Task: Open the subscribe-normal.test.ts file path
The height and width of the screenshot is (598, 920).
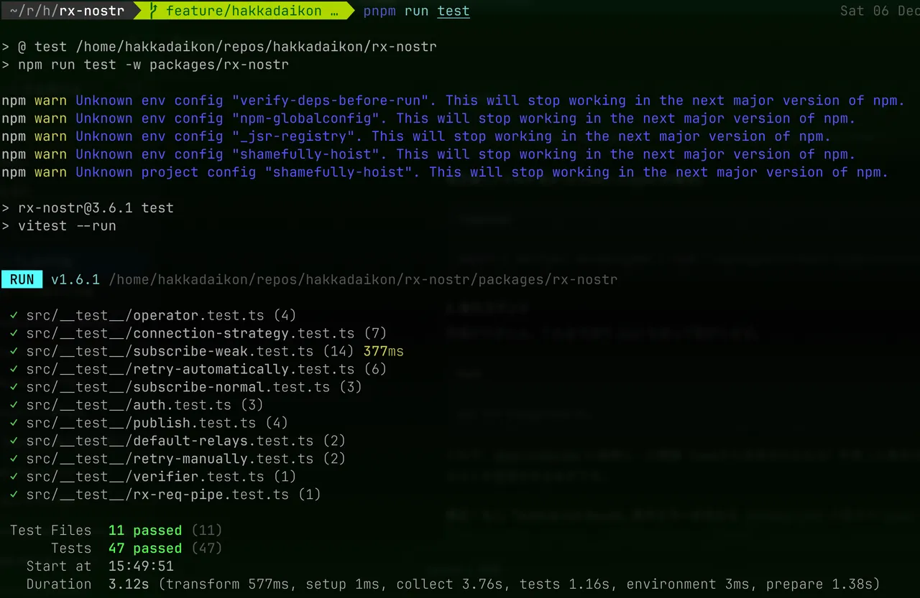Action: pos(178,387)
